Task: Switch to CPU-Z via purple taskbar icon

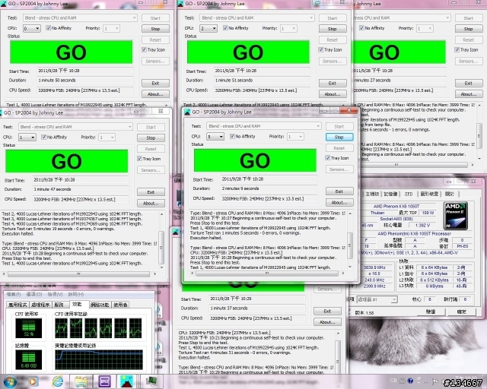Action: click(x=105, y=381)
